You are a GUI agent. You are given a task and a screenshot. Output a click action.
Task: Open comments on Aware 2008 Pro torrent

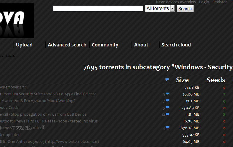tap(167, 101)
